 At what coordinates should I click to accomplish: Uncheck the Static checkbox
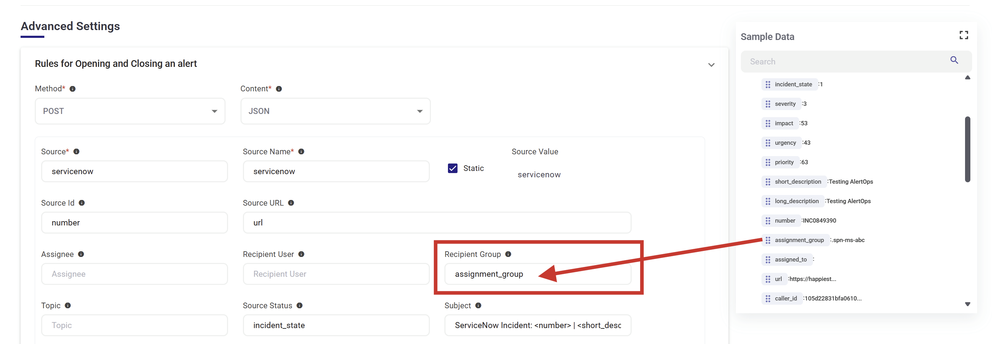tap(453, 168)
